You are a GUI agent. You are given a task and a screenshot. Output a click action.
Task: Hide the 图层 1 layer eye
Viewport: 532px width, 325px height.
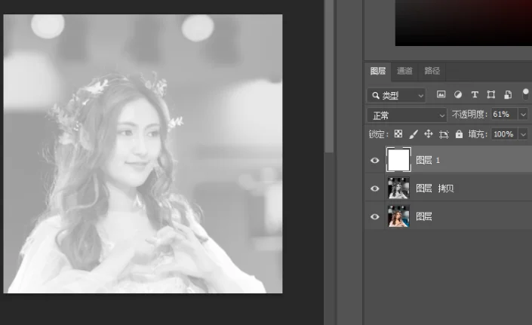pos(374,161)
